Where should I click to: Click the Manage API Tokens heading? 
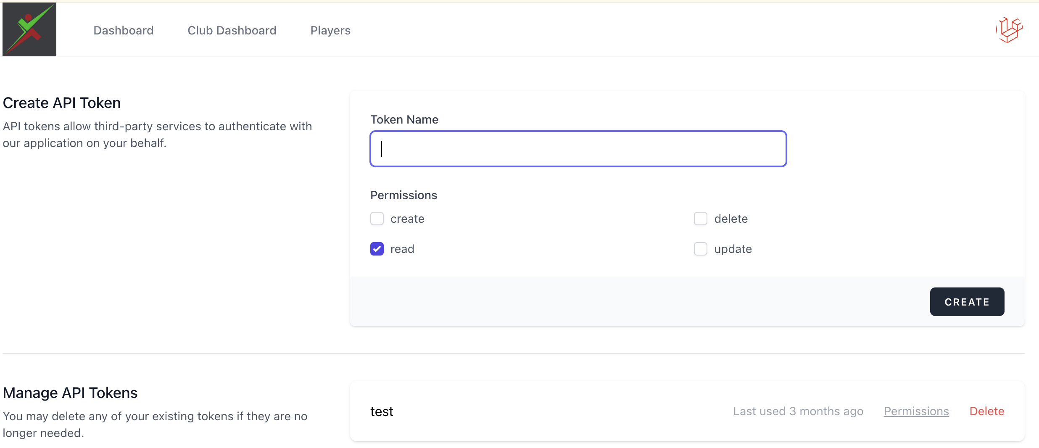click(x=70, y=393)
